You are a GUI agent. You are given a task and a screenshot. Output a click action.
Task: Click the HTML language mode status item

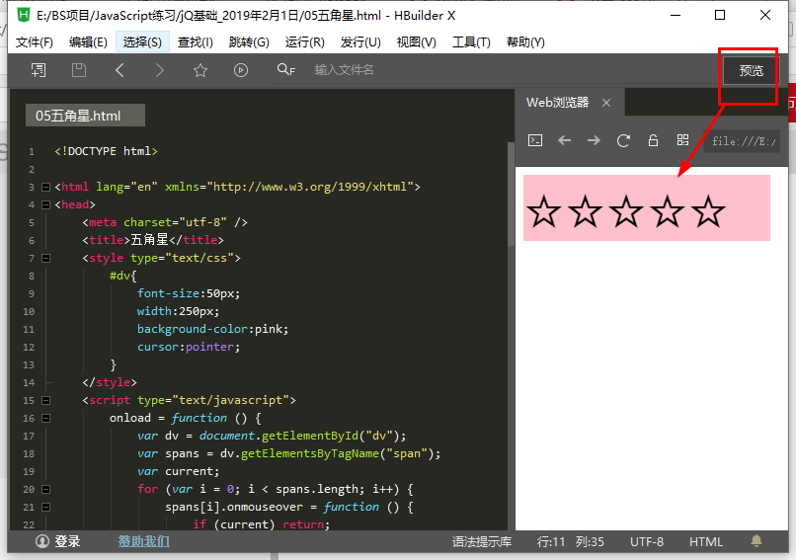point(706,541)
